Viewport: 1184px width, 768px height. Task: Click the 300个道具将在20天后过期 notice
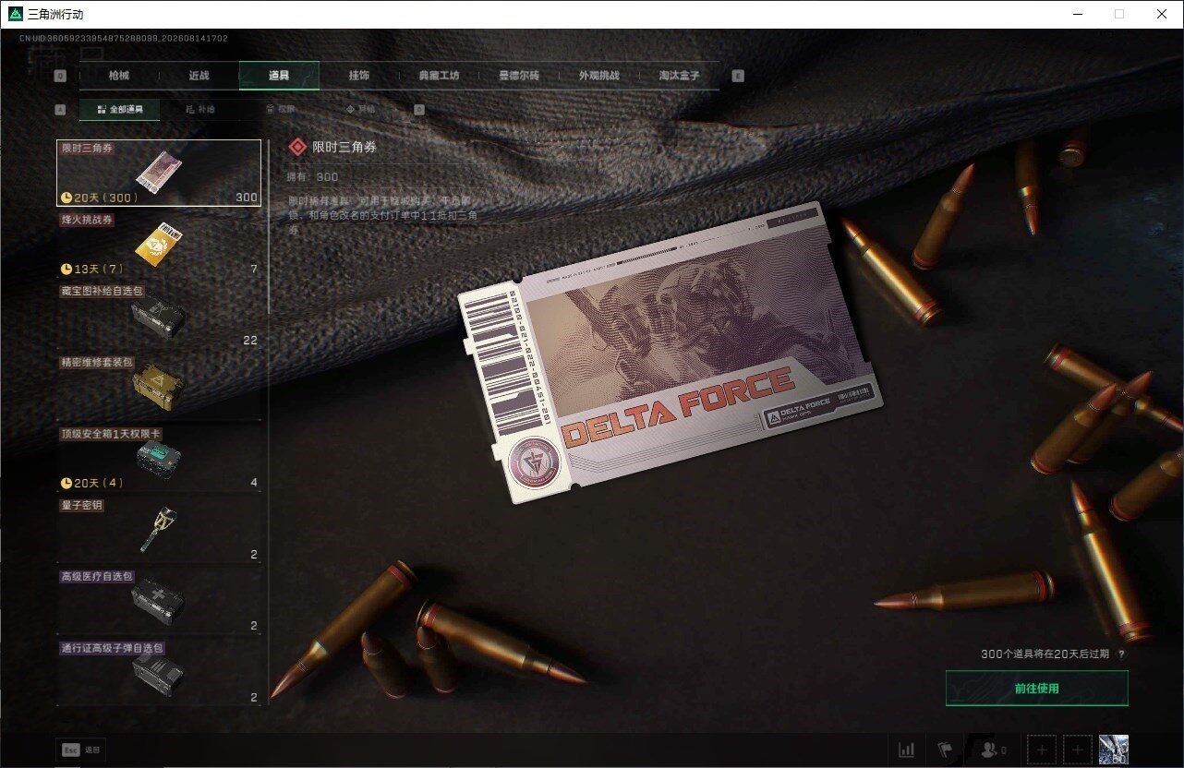(1045, 654)
